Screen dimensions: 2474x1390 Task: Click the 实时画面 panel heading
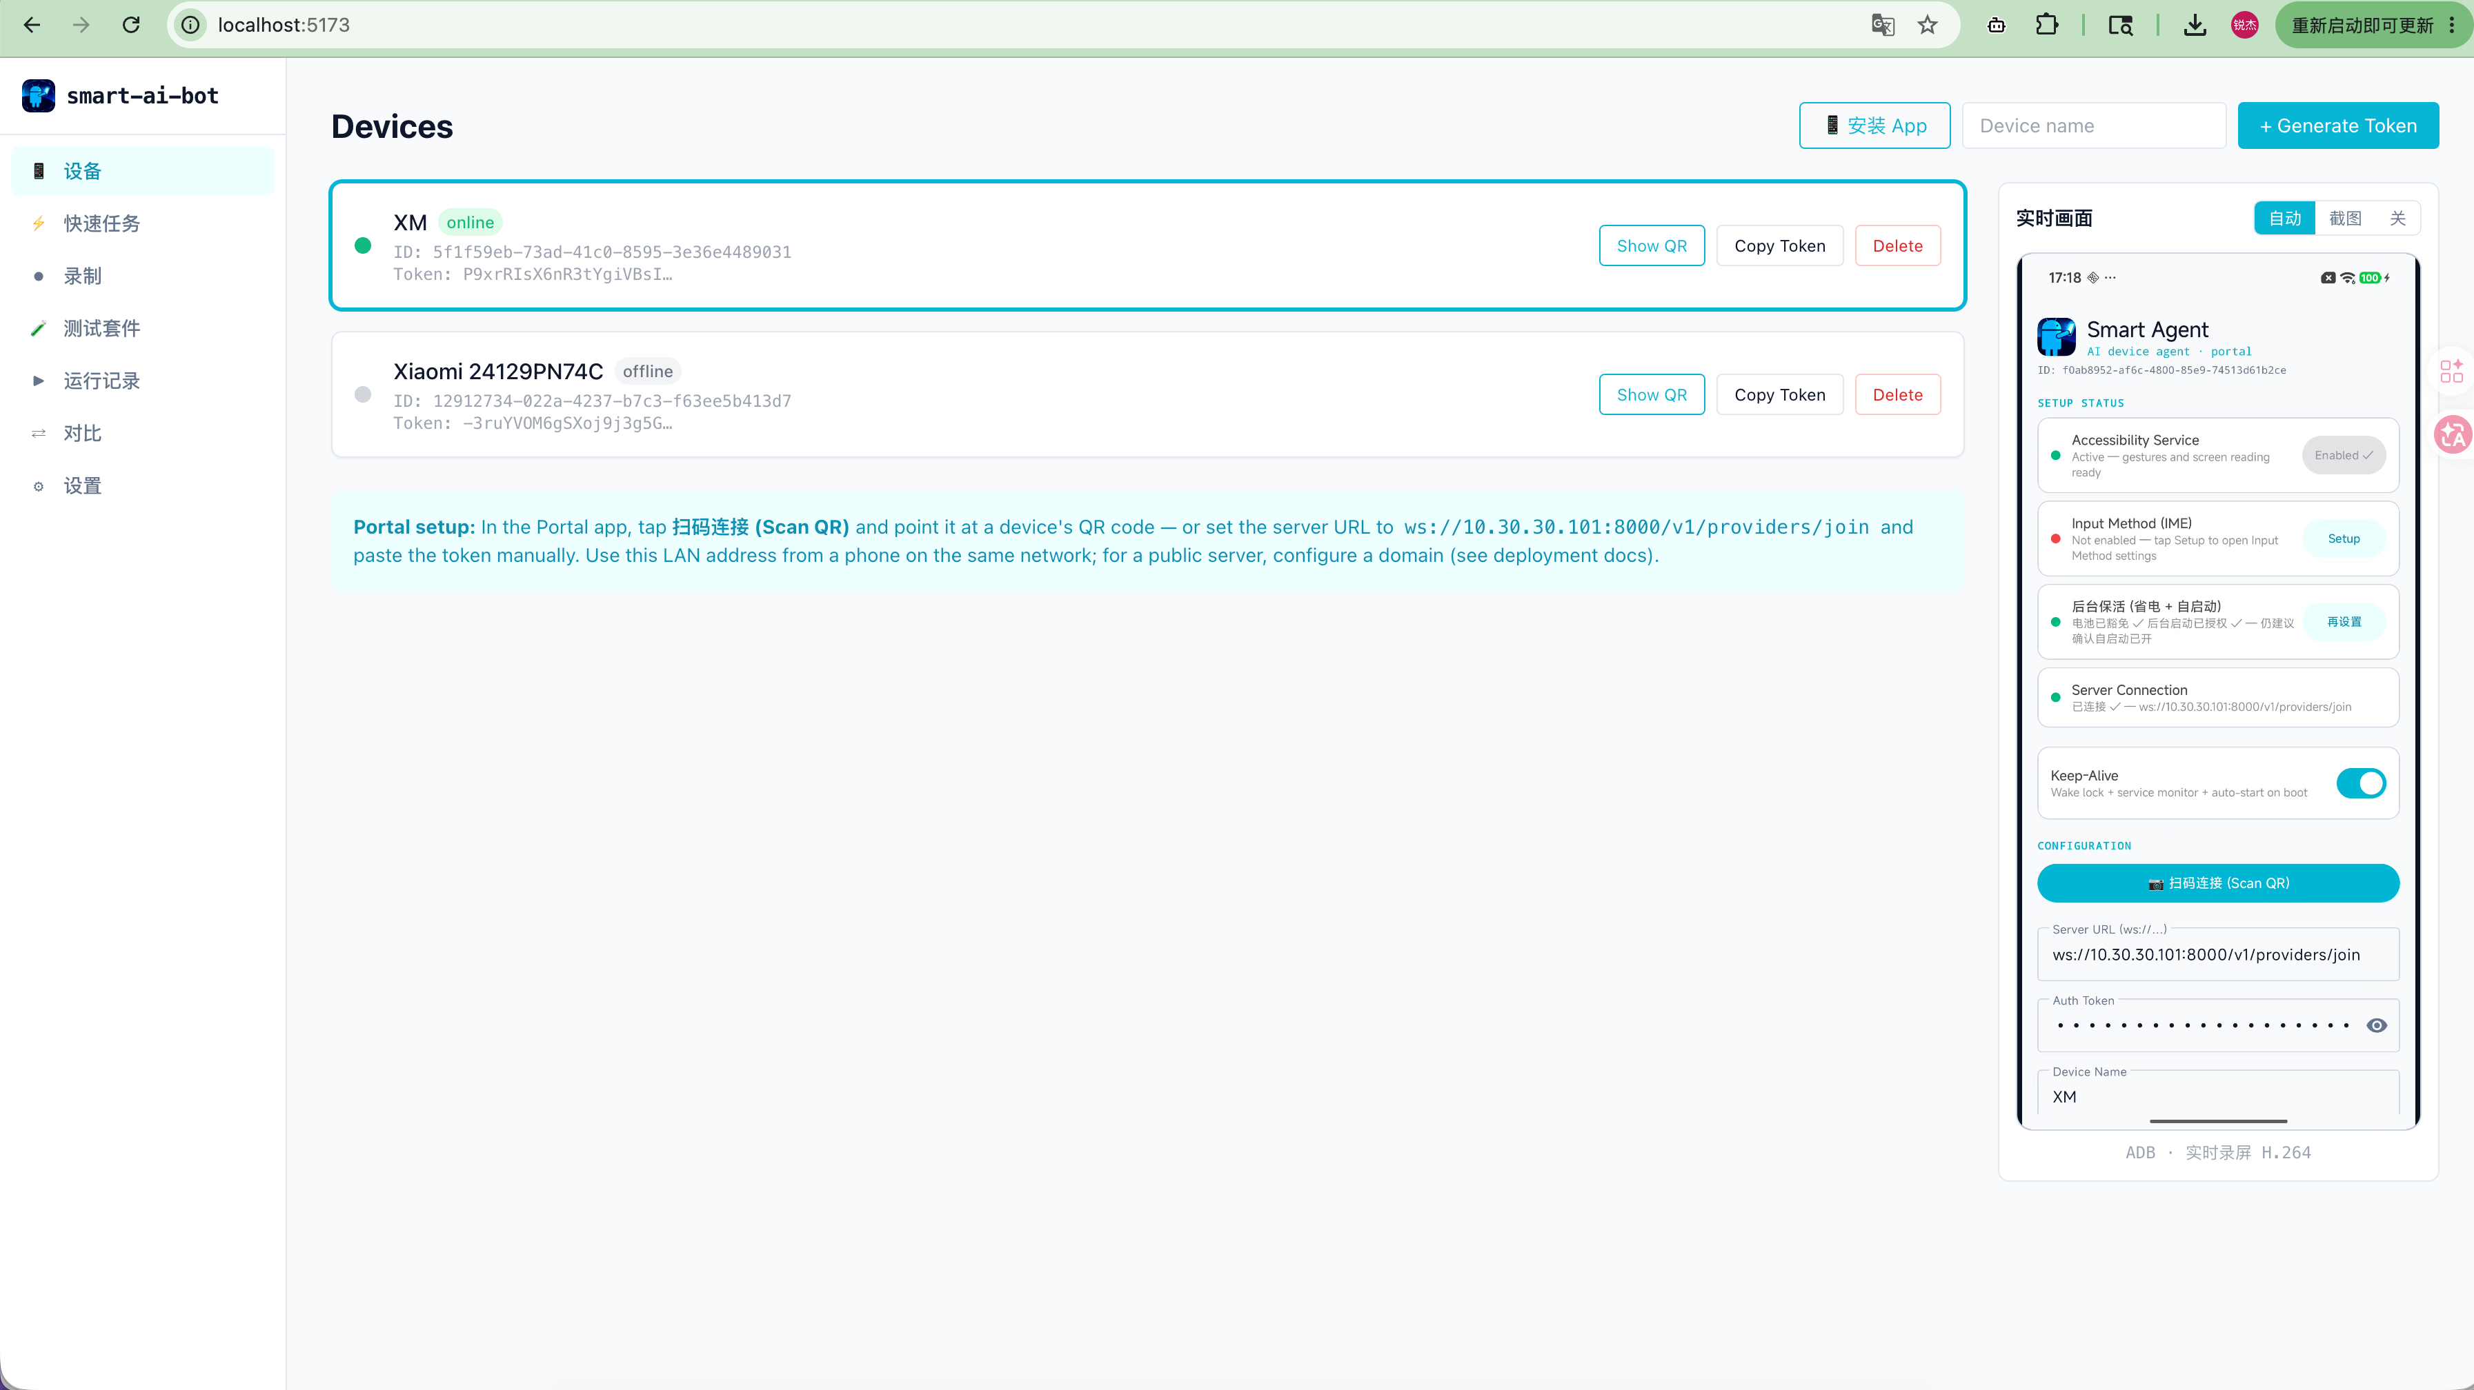(2055, 218)
